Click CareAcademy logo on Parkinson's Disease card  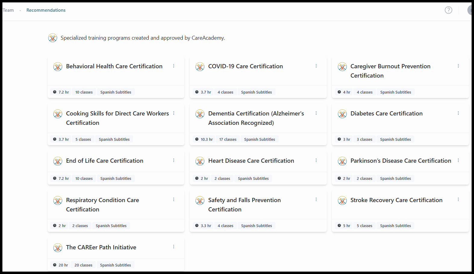342,161
